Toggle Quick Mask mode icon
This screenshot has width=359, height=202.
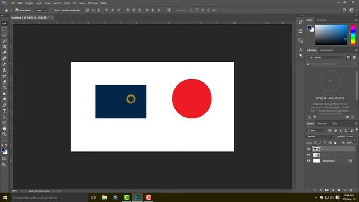(x=4, y=158)
